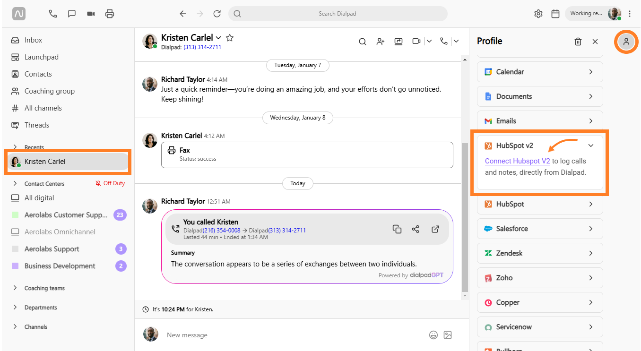Viewport: 641px width, 351px height.
Task: Add a person to the conversation
Action: pyautogui.click(x=381, y=42)
